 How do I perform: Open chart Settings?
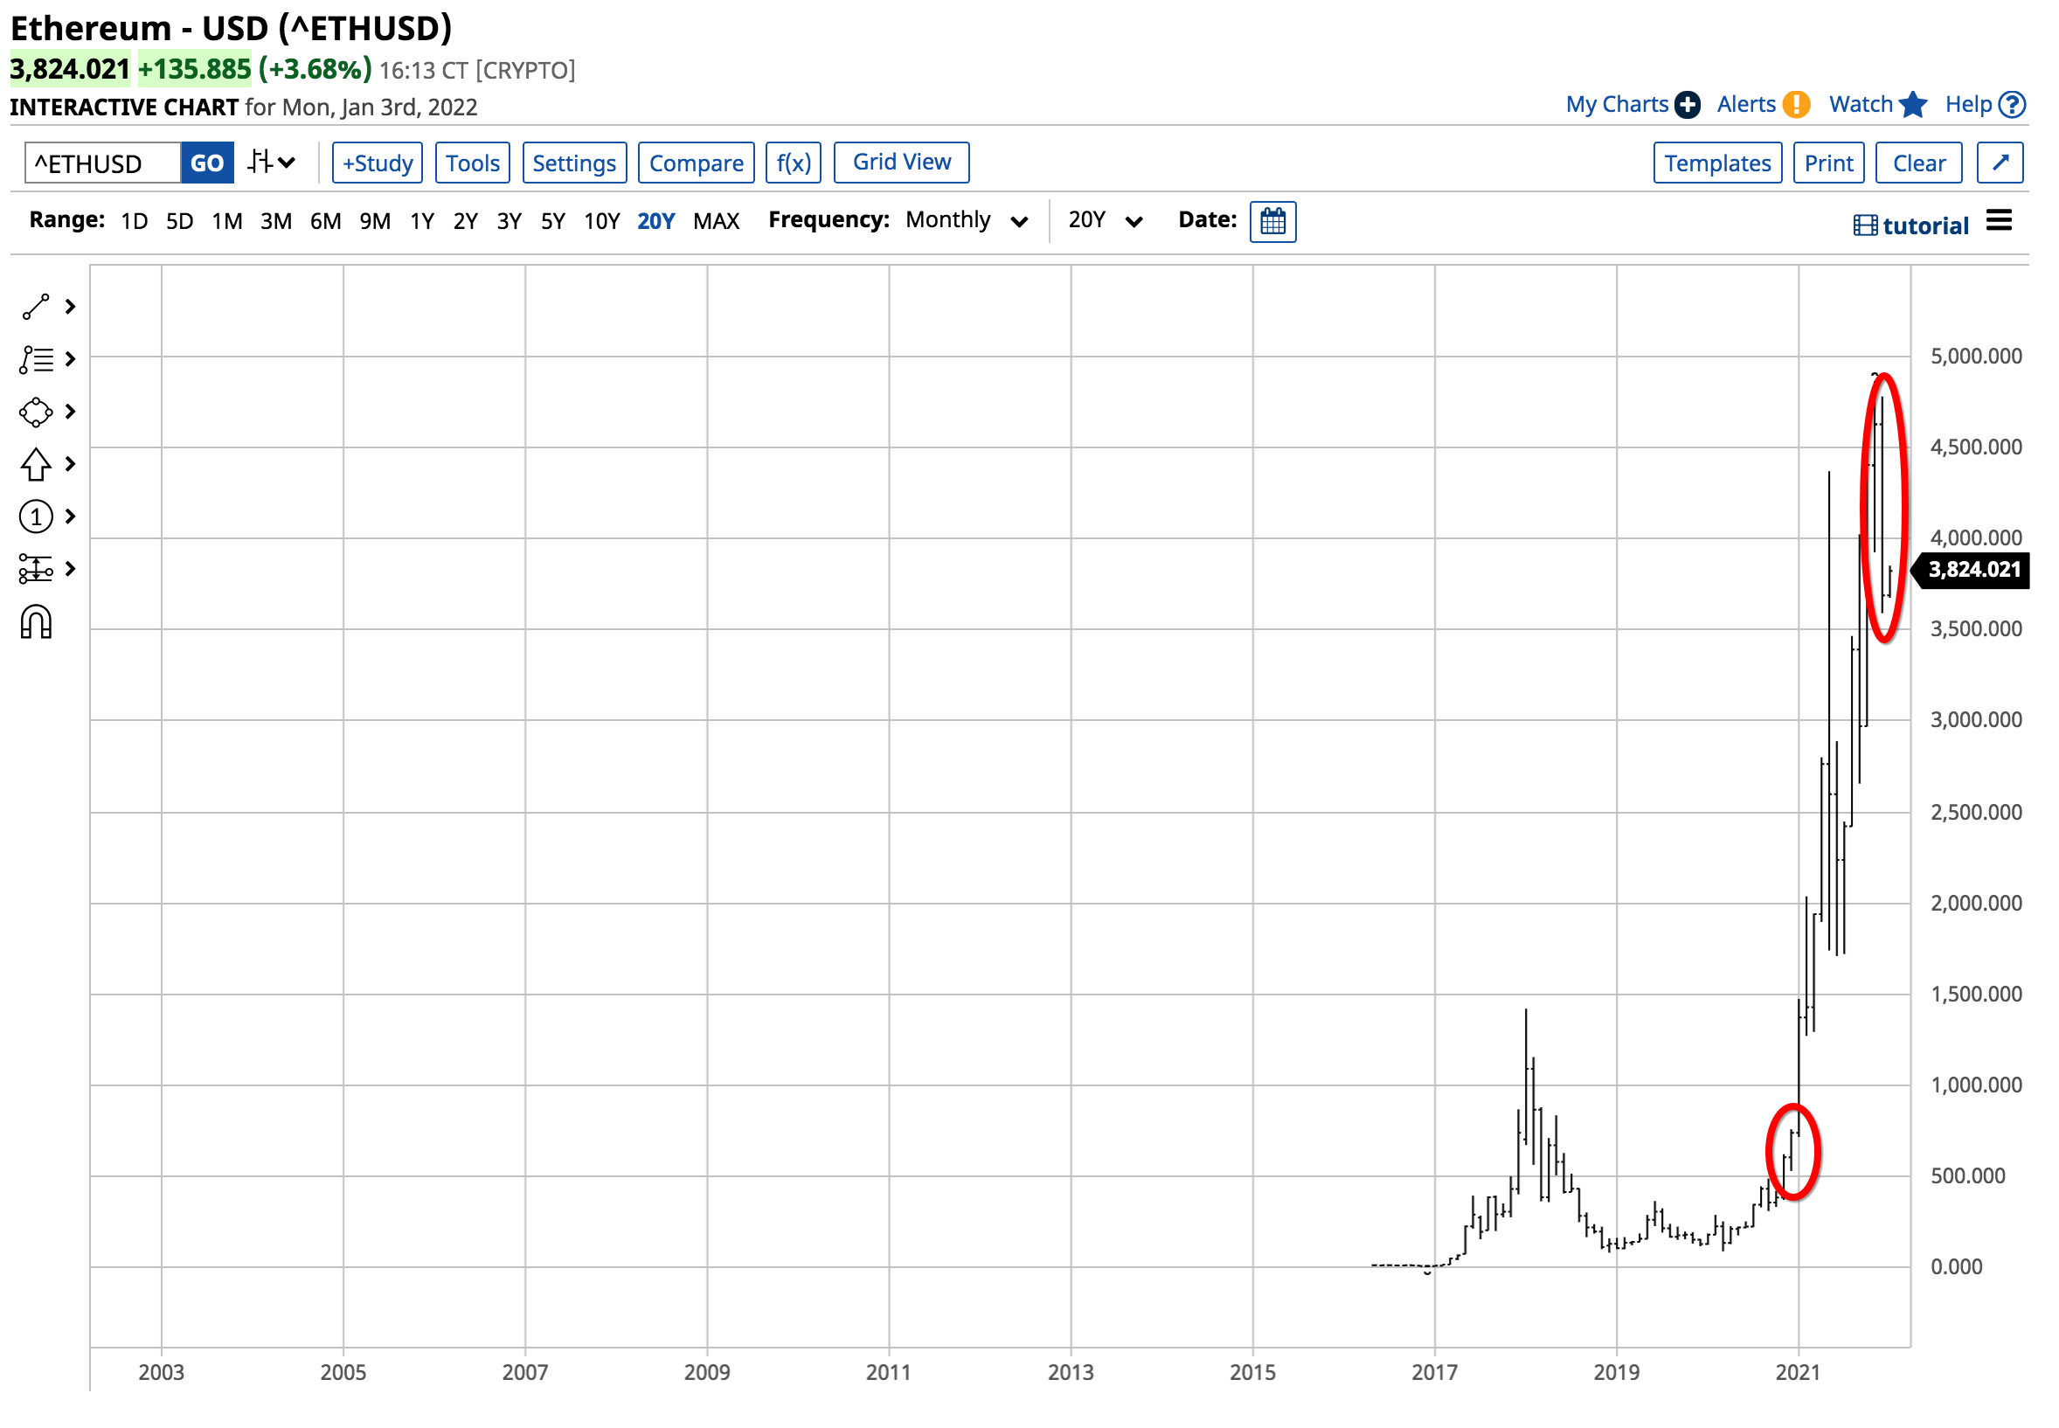click(574, 163)
